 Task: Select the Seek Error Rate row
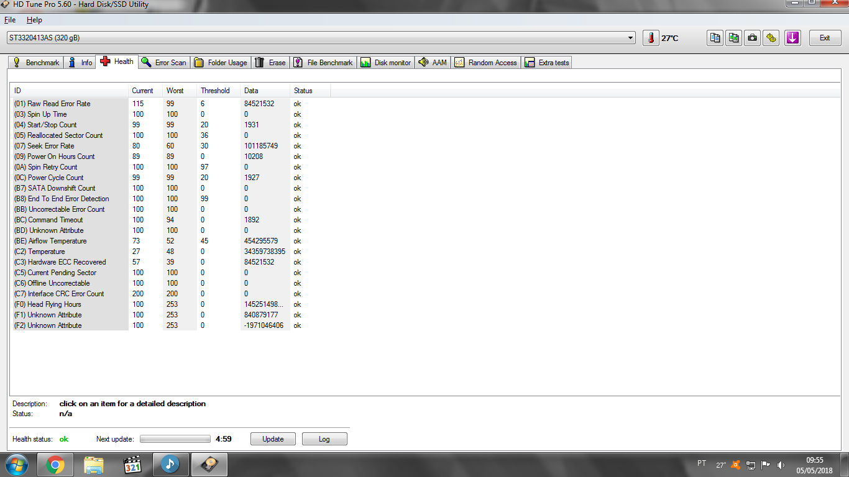point(171,146)
